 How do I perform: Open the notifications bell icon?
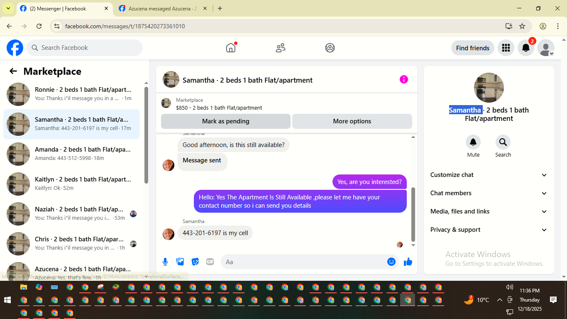click(x=525, y=48)
